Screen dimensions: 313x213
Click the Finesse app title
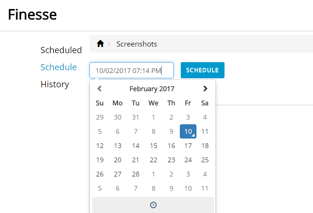coord(32,15)
